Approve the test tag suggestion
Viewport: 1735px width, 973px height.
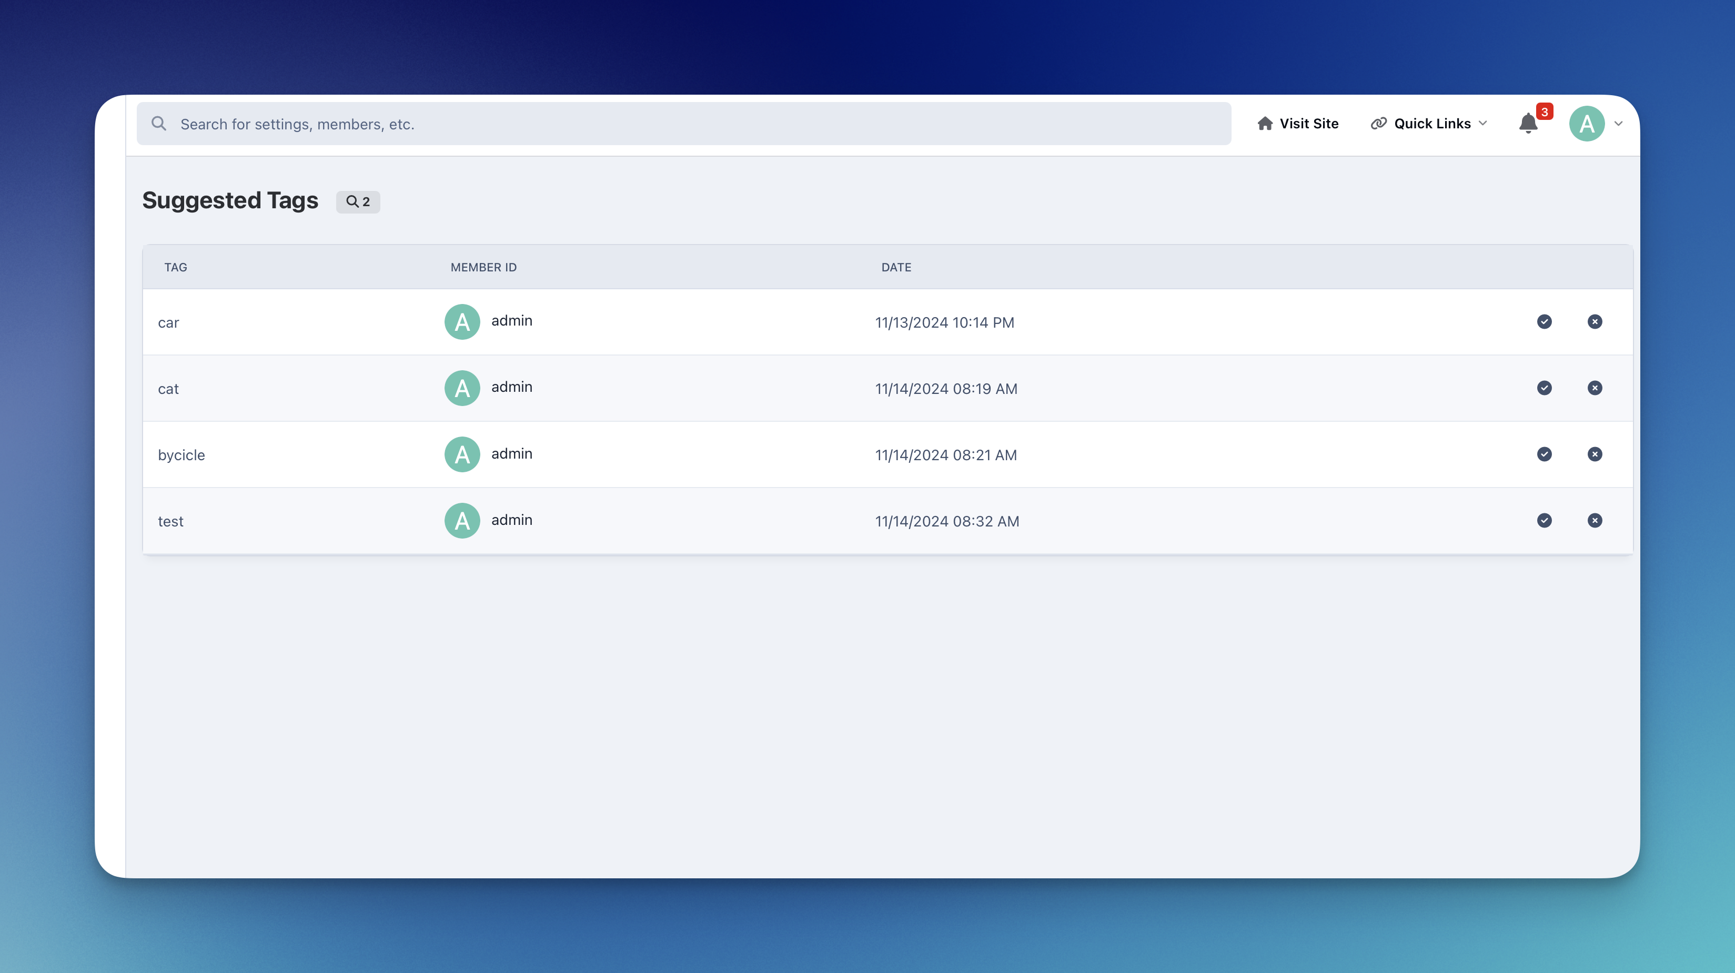coord(1545,521)
